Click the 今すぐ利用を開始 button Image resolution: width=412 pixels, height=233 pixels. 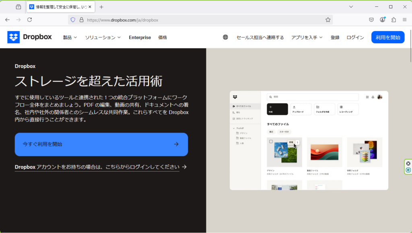click(x=101, y=144)
